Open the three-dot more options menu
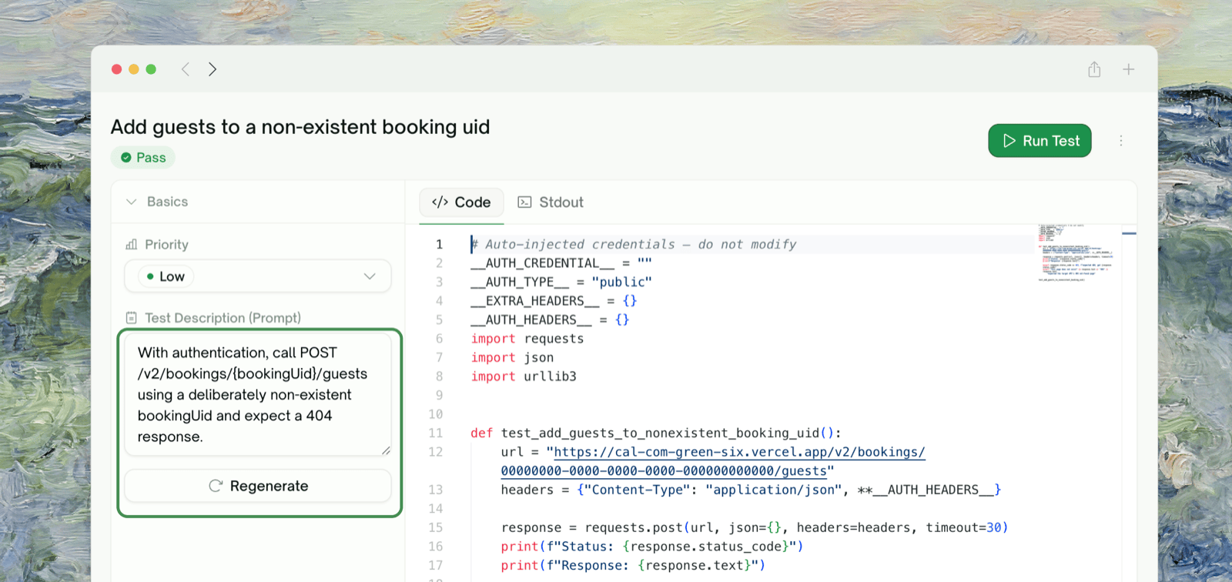Screen dimensions: 1232x582 pyautogui.click(x=1121, y=141)
